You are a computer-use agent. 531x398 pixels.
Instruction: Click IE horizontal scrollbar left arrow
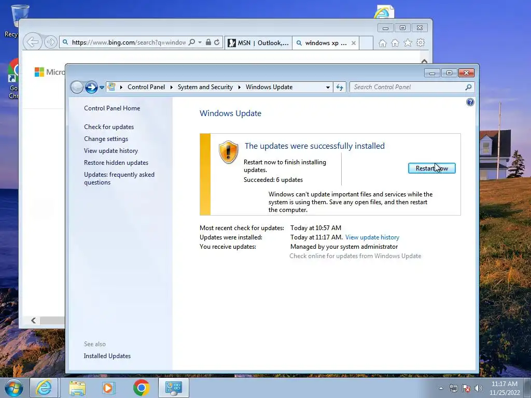pos(34,320)
